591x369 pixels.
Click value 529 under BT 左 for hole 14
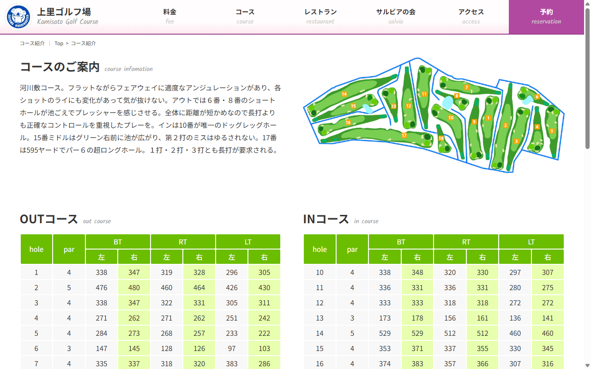point(385,333)
